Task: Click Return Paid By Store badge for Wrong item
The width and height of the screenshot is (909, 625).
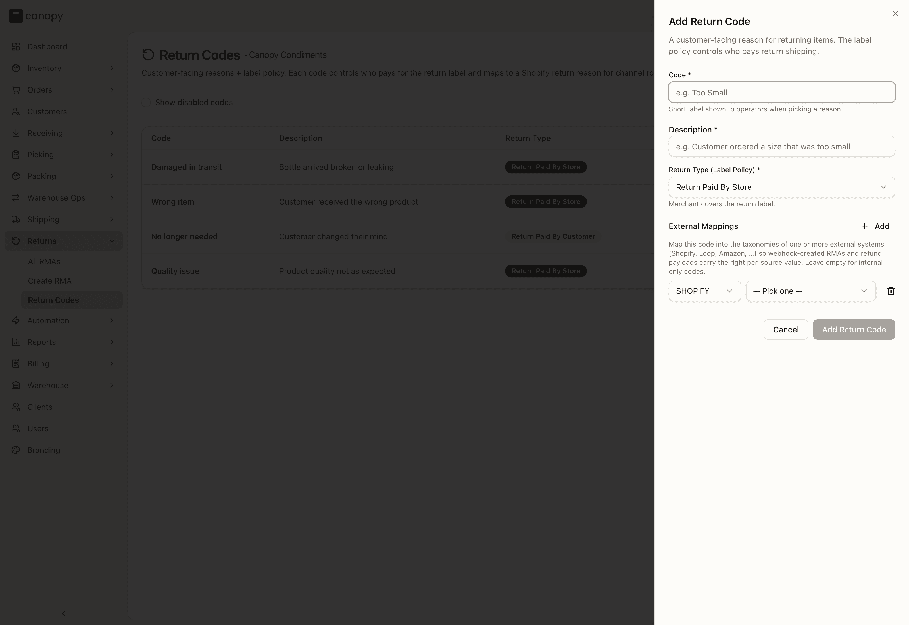Action: 546,202
